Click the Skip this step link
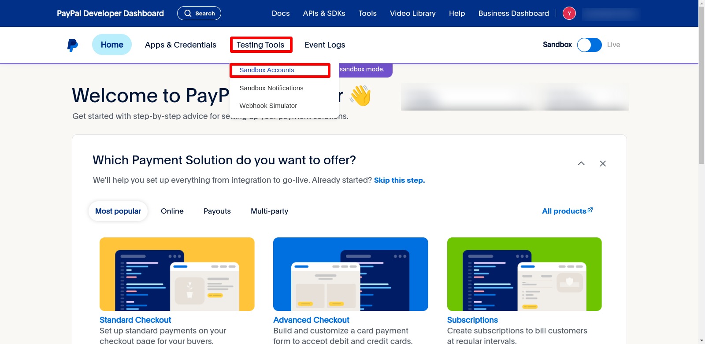 [399, 180]
